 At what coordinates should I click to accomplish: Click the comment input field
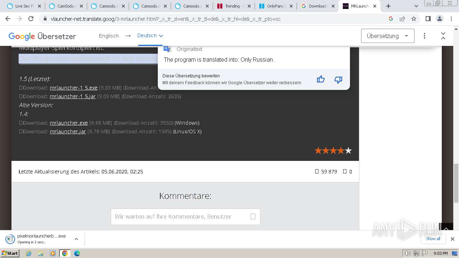pyautogui.click(x=185, y=216)
